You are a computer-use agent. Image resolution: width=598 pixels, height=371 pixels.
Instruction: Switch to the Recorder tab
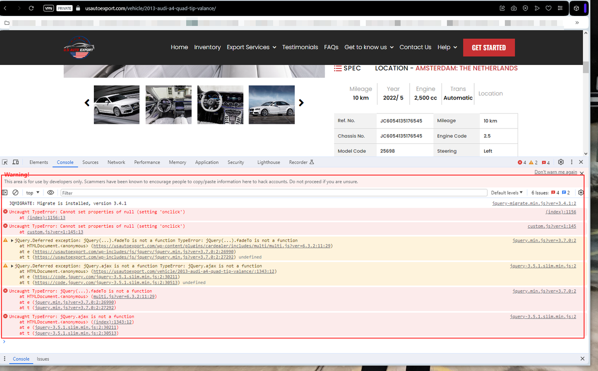click(301, 162)
